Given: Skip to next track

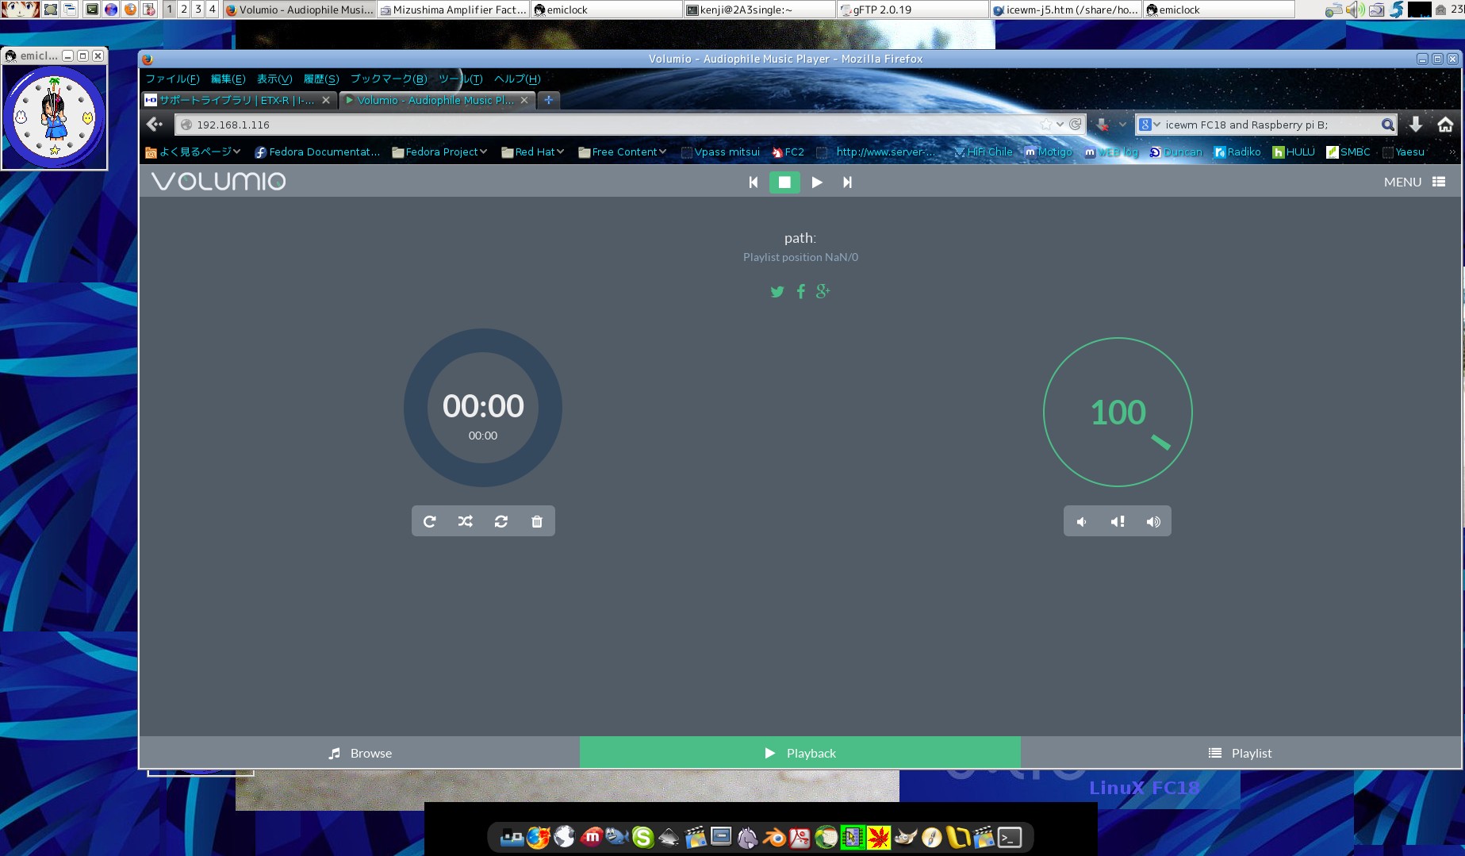Looking at the screenshot, I should 847,182.
